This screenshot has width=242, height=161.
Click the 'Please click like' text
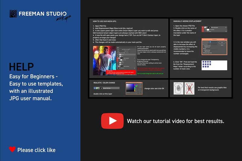pos(36,150)
